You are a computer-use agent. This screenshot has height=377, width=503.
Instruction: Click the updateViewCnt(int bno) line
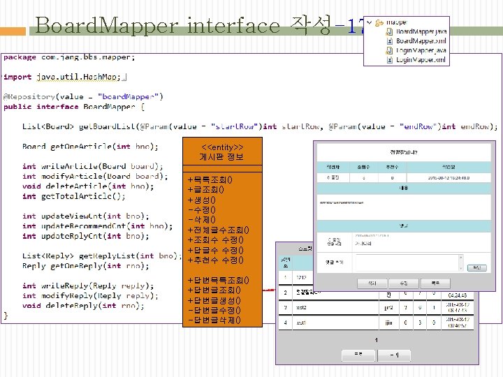tap(86, 216)
